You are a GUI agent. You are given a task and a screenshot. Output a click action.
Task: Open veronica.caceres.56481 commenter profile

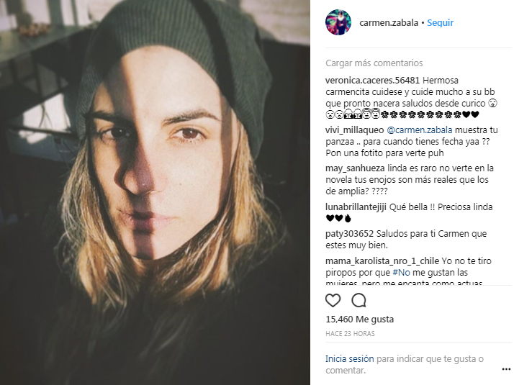pos(372,81)
